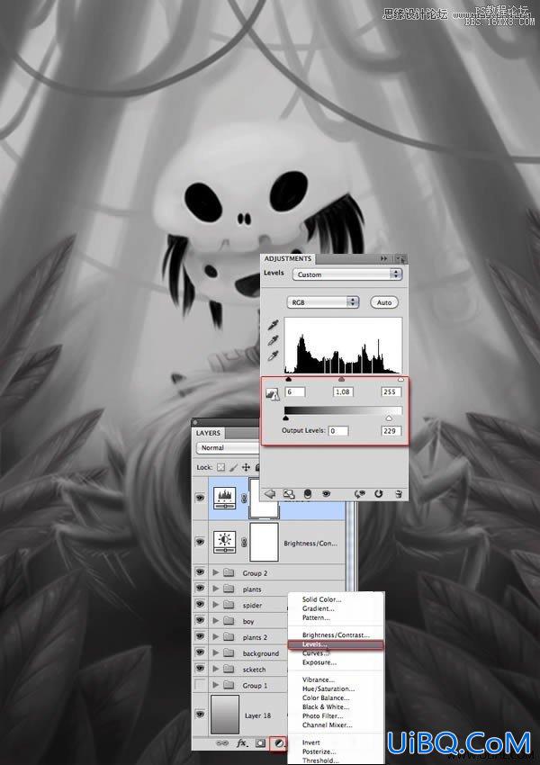540x765 pixels.
Task: Collapse Adjustments panel with double-arrow icon
Action: click(x=384, y=258)
